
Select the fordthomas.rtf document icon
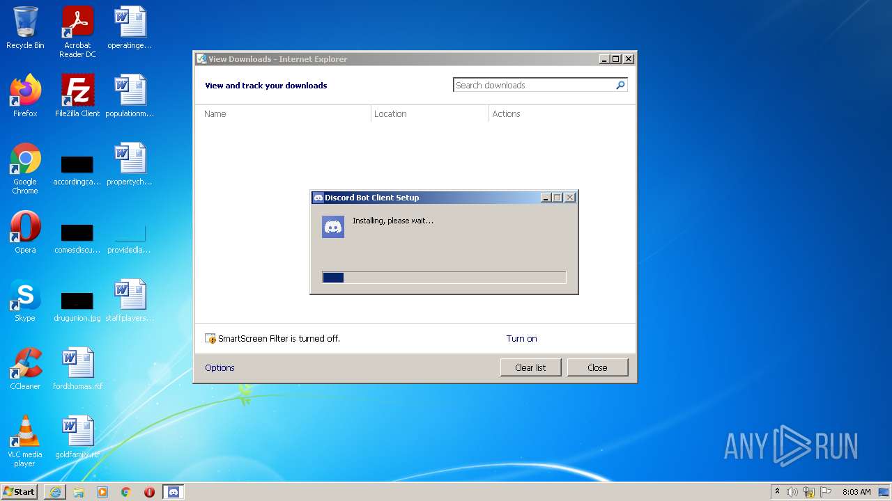pos(77,369)
